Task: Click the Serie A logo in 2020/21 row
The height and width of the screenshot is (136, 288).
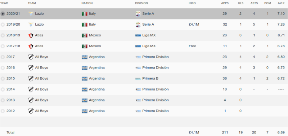Action: point(138,14)
